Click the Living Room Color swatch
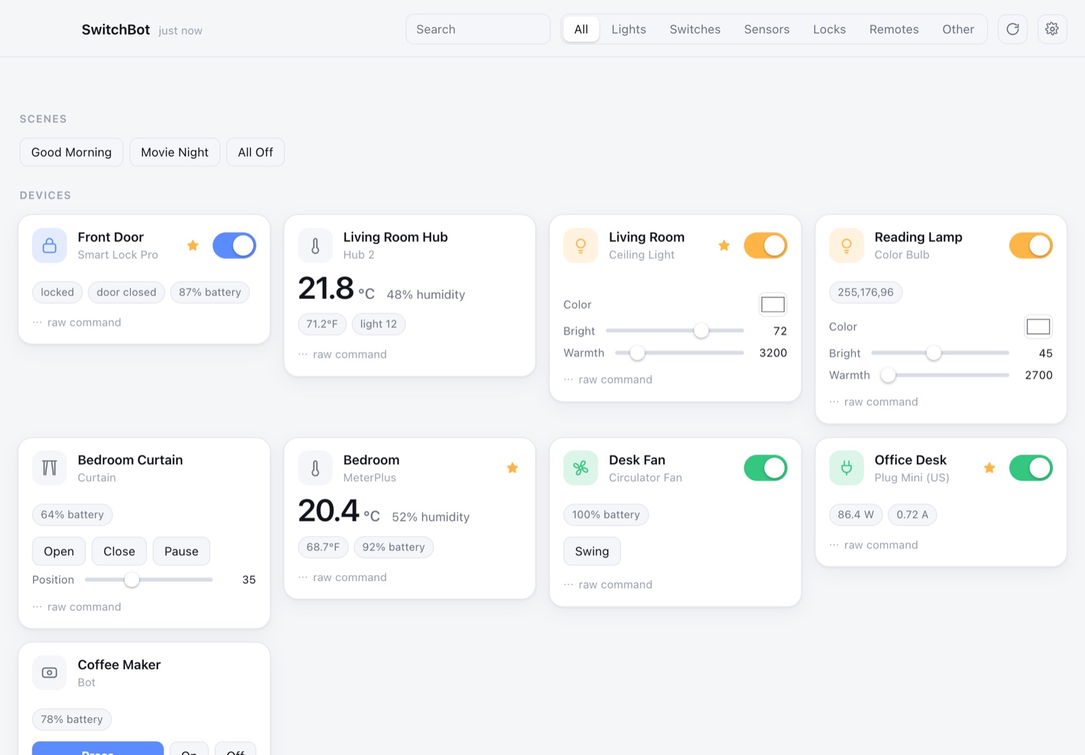This screenshot has height=755, width=1085. point(772,305)
